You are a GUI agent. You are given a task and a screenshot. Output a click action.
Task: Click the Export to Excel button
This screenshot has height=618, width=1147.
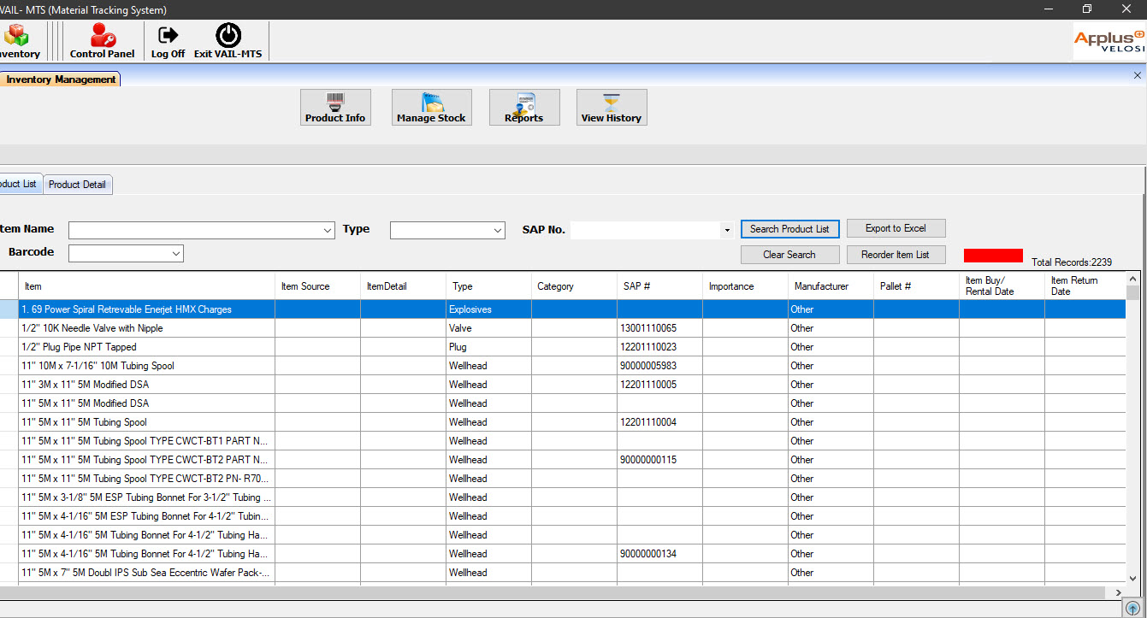(x=896, y=228)
